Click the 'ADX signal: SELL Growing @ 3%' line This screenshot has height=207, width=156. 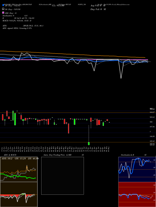pos(17,28)
